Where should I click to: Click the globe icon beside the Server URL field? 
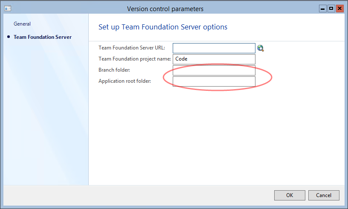click(261, 48)
